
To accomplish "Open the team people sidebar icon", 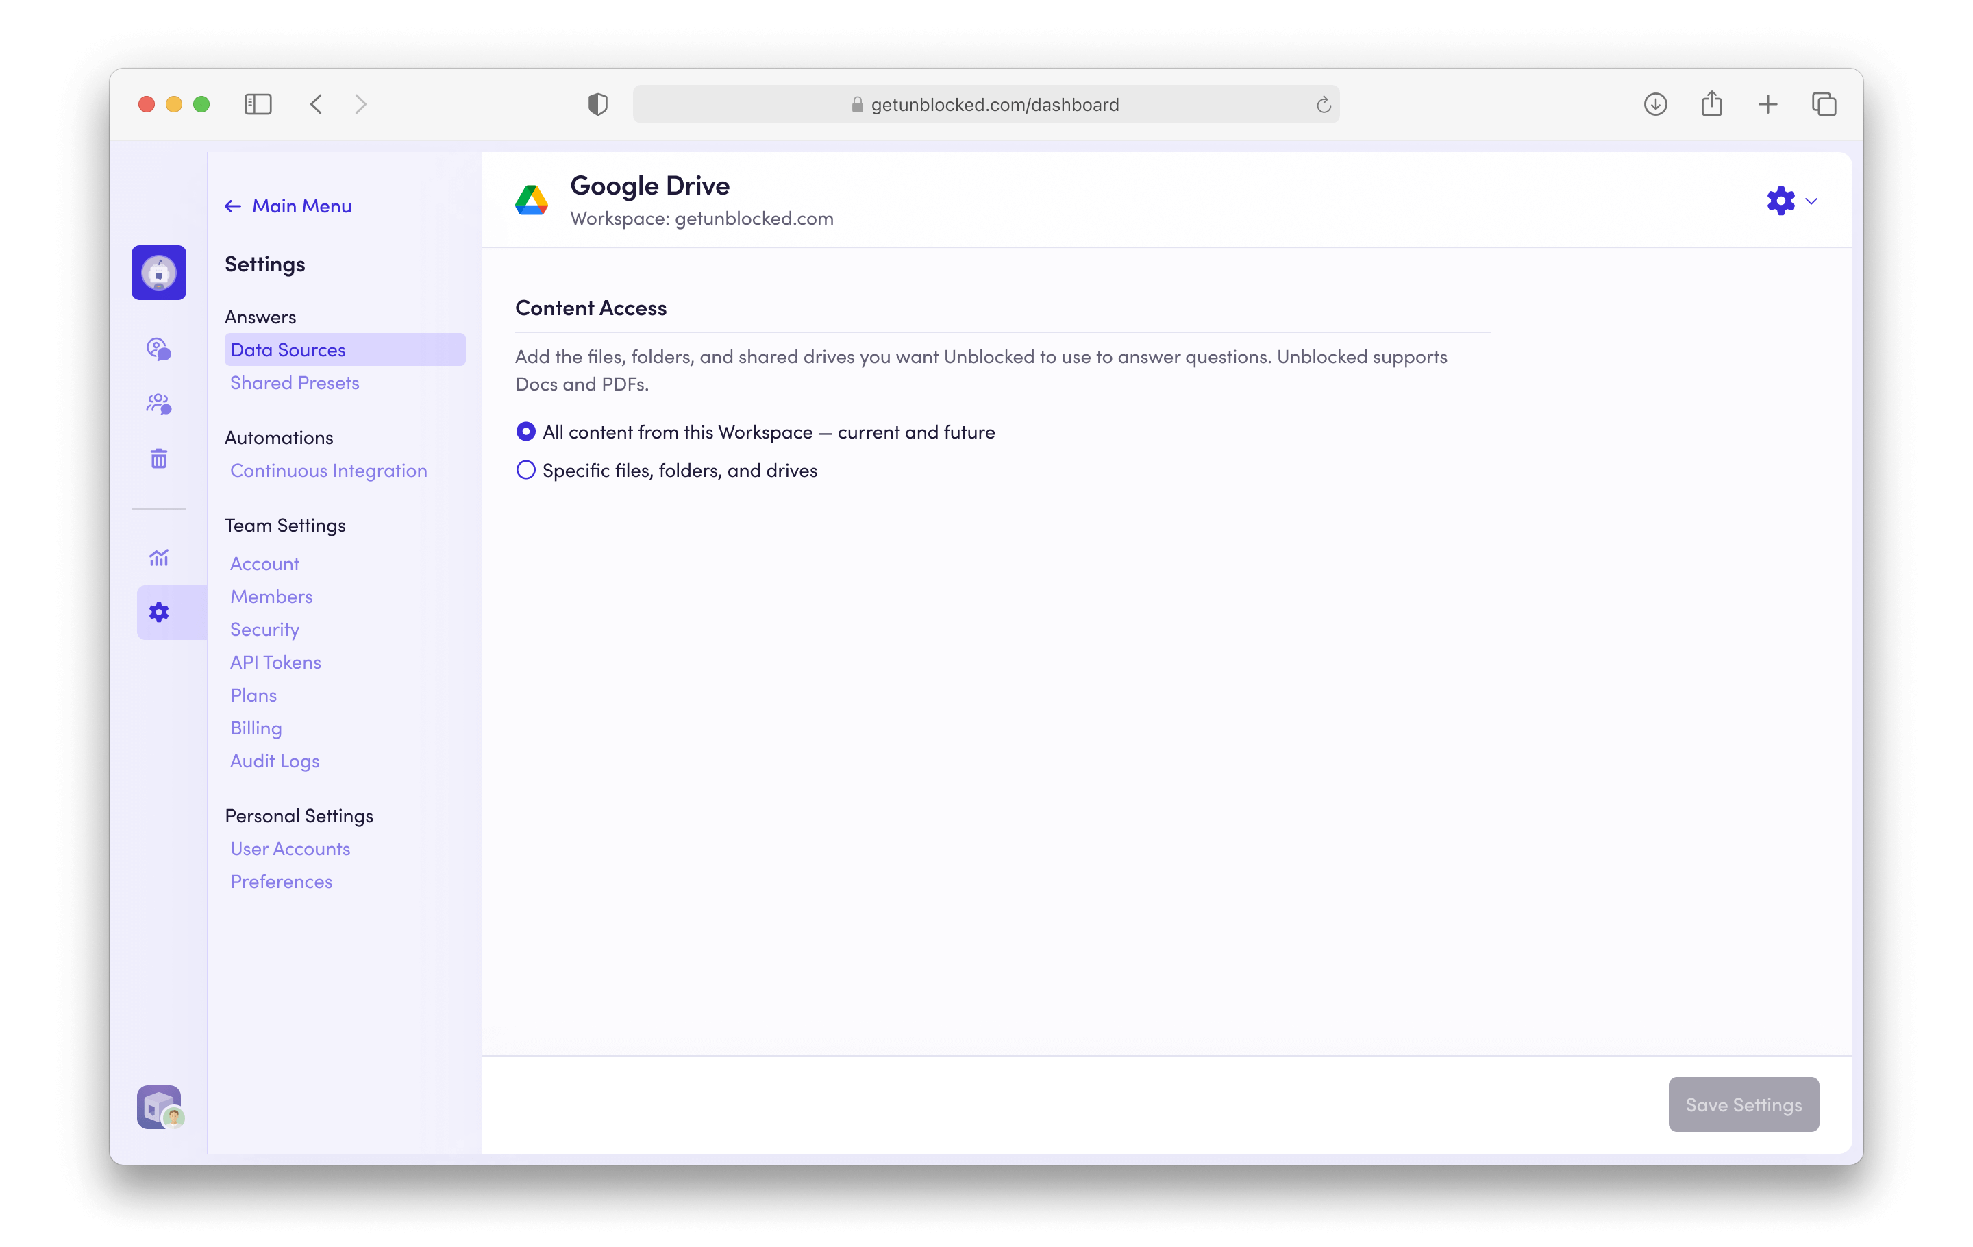I will [158, 404].
